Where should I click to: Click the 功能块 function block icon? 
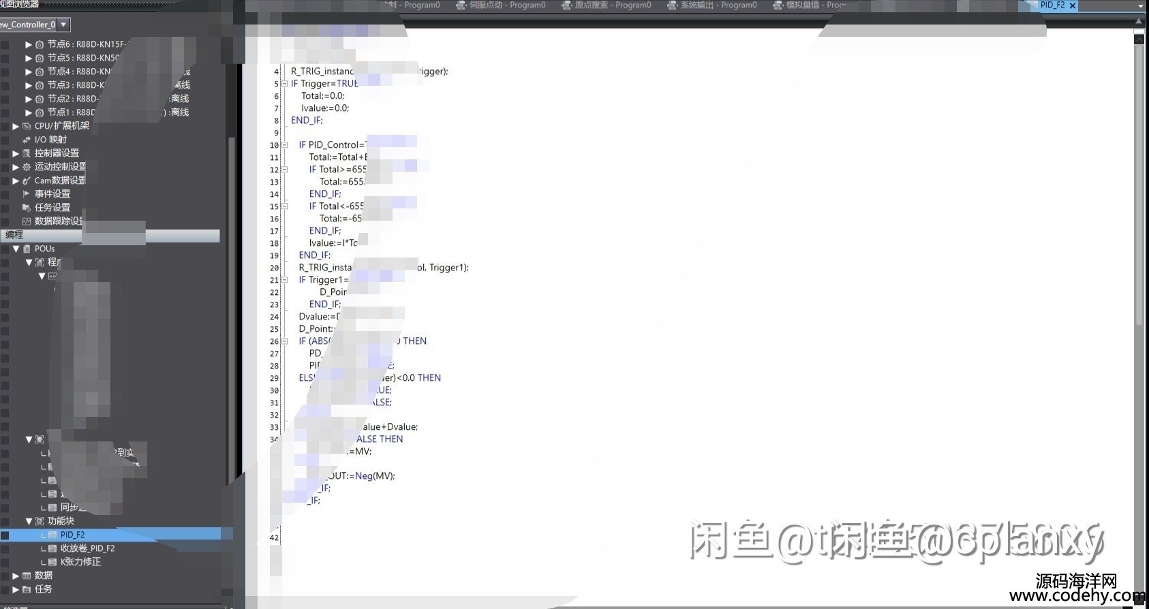(40, 521)
